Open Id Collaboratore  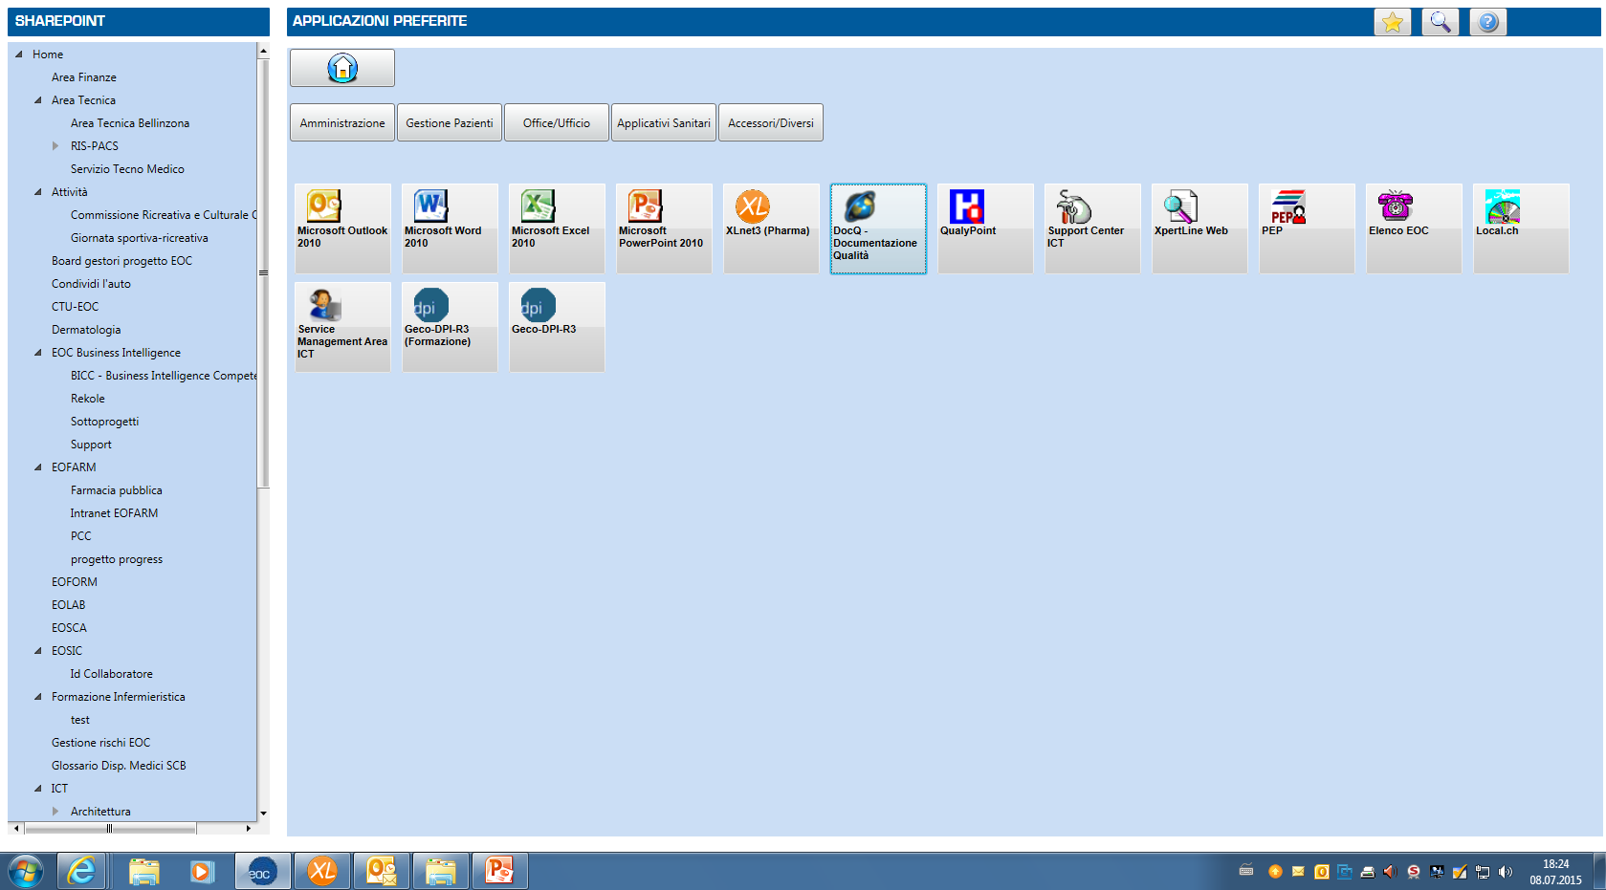111,674
